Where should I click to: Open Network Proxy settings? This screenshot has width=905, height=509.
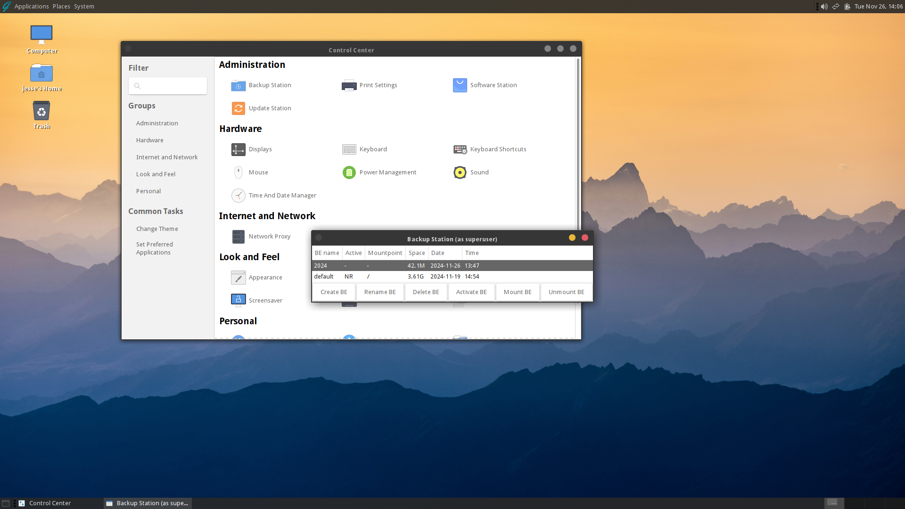(262, 237)
